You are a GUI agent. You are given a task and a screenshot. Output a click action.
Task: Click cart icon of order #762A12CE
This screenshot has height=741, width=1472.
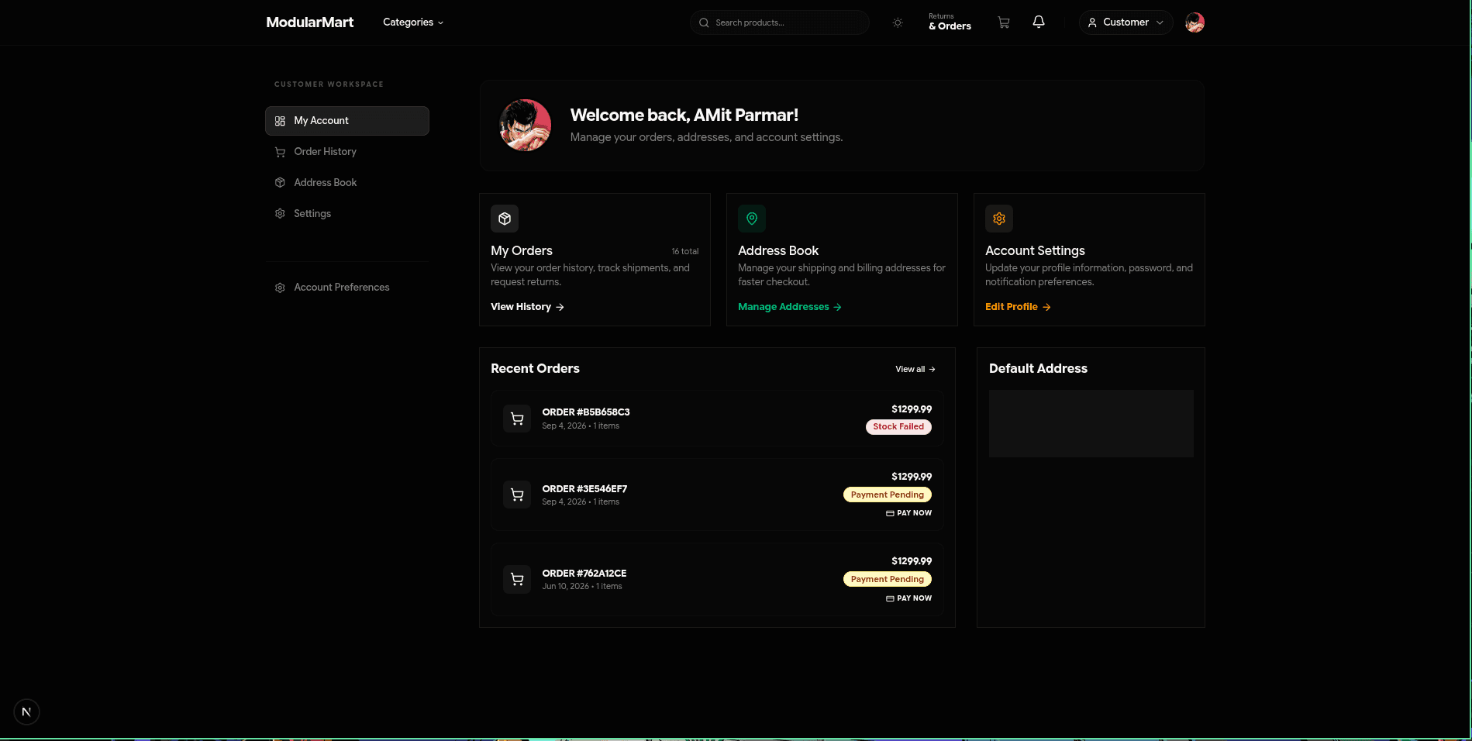(x=517, y=579)
